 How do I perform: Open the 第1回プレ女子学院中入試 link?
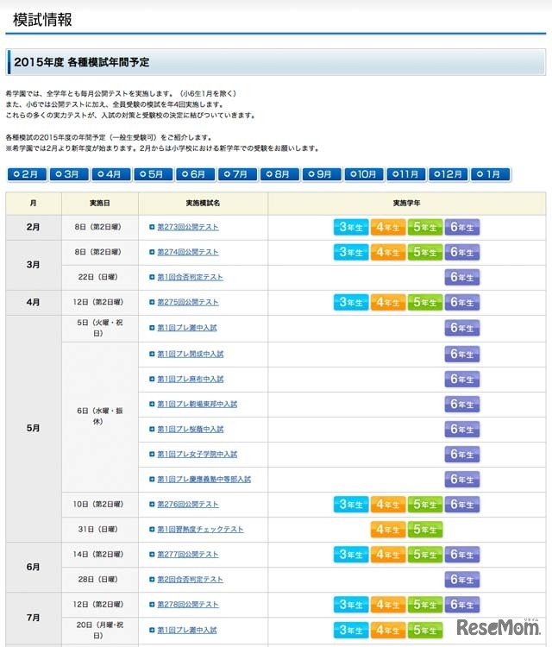click(x=198, y=454)
